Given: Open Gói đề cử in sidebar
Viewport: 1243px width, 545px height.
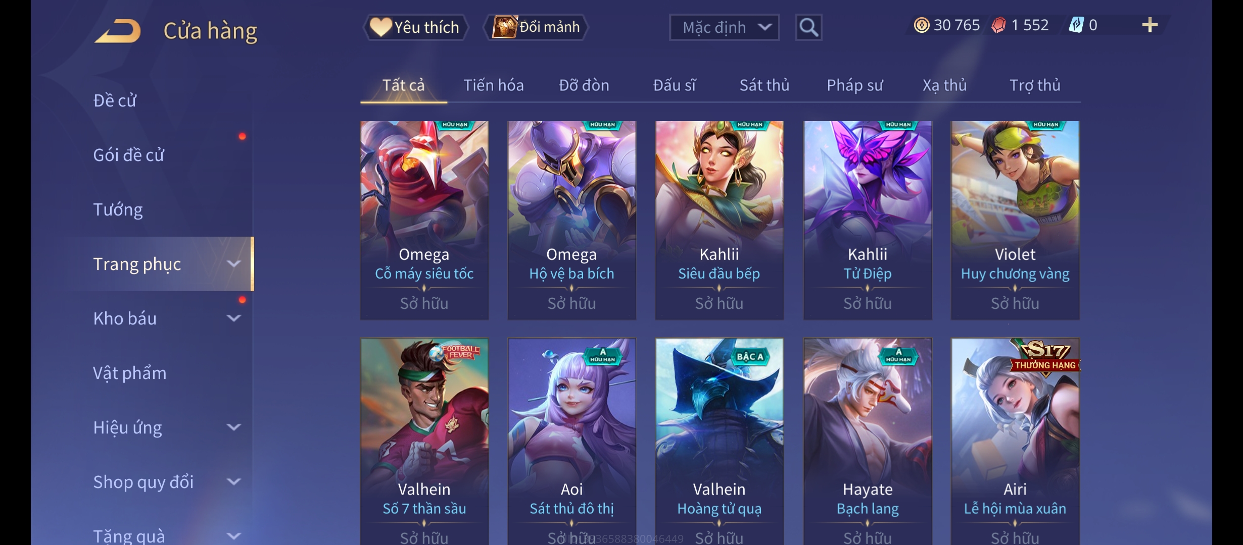Looking at the screenshot, I should (128, 155).
